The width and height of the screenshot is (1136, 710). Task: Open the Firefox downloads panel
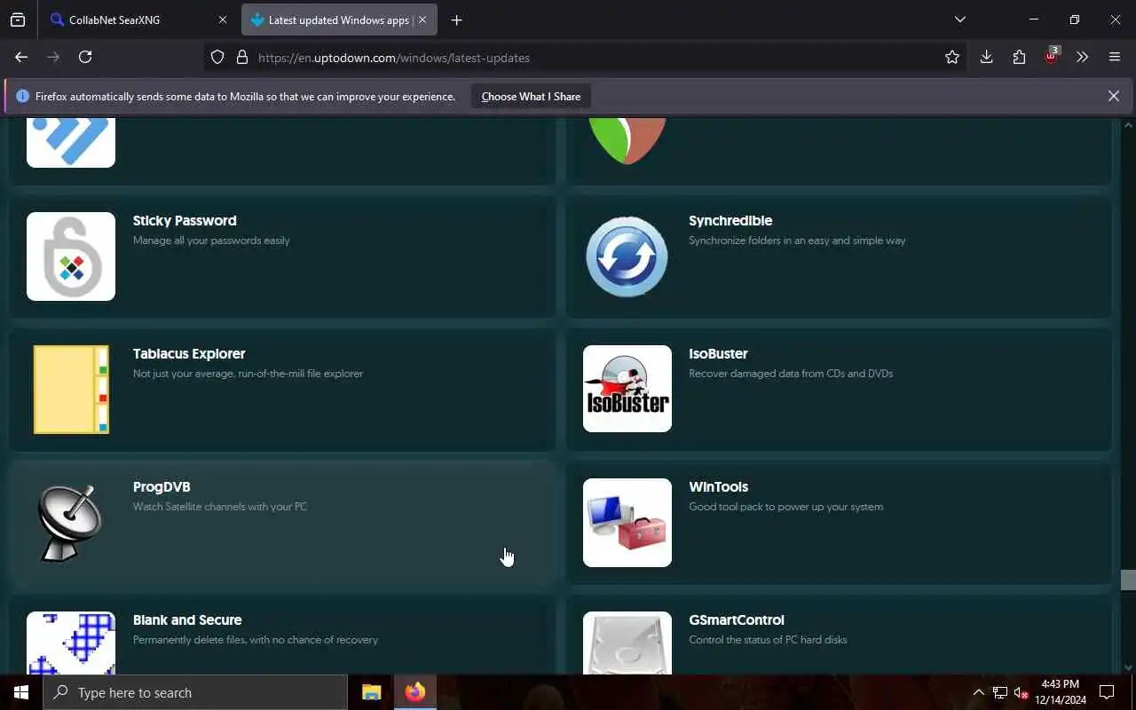(x=986, y=57)
